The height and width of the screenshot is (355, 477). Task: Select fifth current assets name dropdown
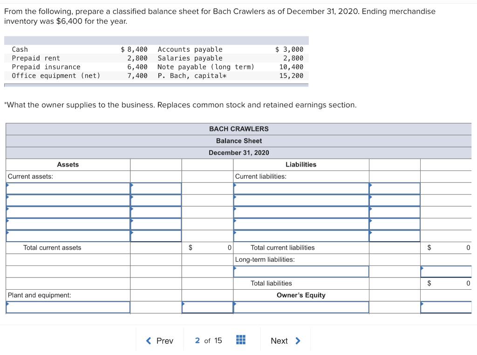tap(68, 236)
